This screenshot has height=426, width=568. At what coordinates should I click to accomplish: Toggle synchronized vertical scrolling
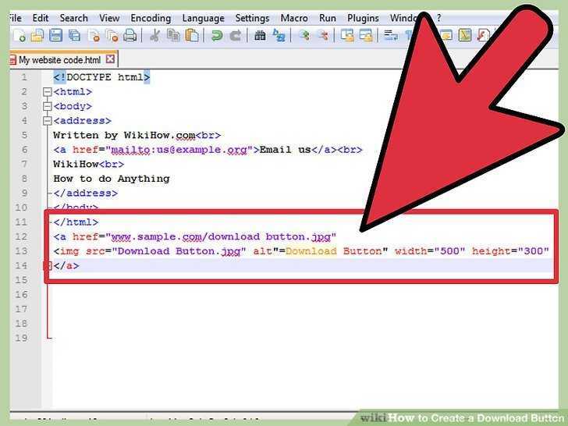coord(347,36)
